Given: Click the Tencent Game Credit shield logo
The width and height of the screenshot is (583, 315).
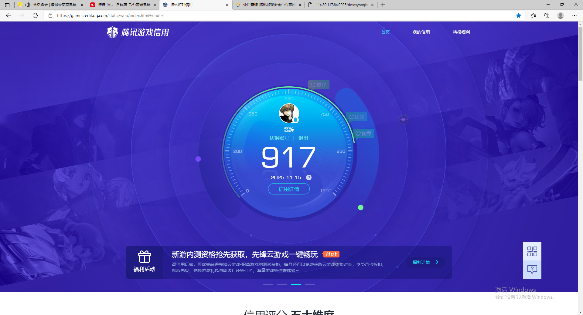Looking at the screenshot, I should pyautogui.click(x=112, y=32).
